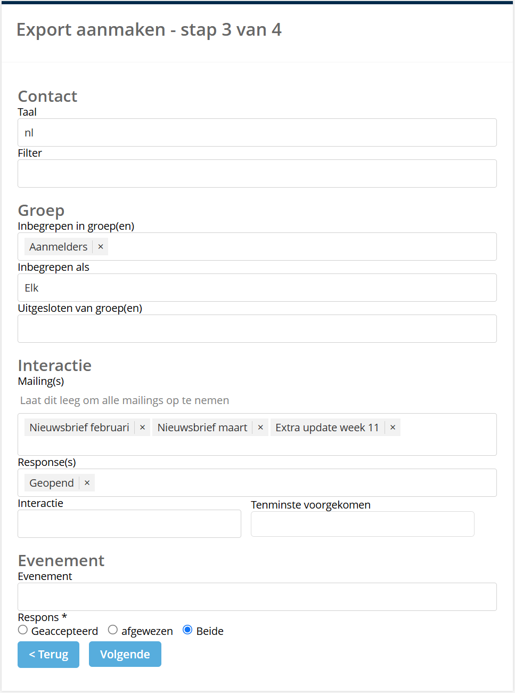Open the Inbegrepen als dropdown
Image resolution: width=515 pixels, height=693 pixels.
pyautogui.click(x=257, y=288)
